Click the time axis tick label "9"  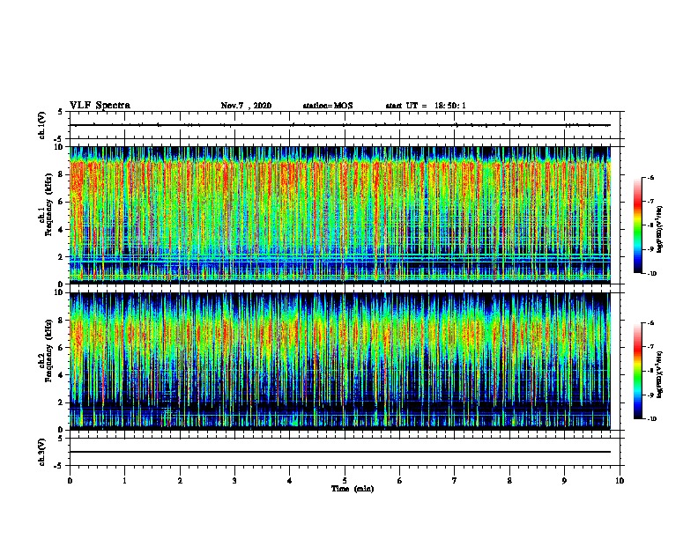pos(564,481)
